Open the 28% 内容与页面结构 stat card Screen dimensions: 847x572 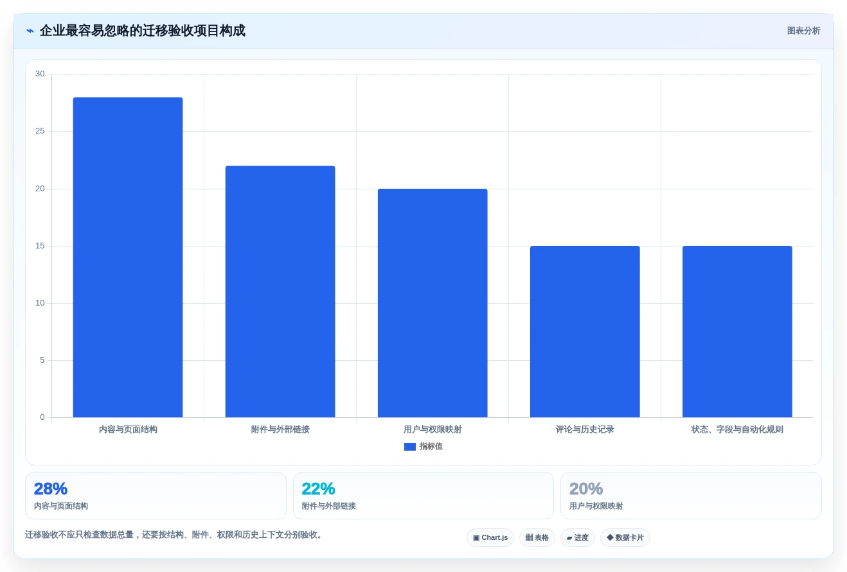[156, 496]
